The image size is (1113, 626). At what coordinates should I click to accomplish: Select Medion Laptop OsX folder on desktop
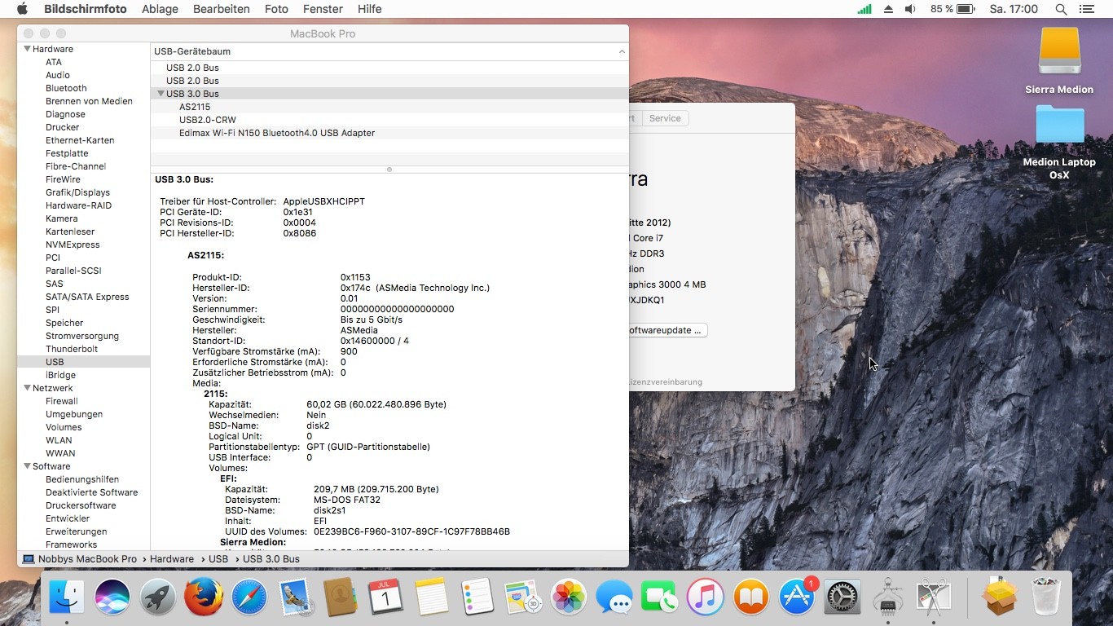1059,142
